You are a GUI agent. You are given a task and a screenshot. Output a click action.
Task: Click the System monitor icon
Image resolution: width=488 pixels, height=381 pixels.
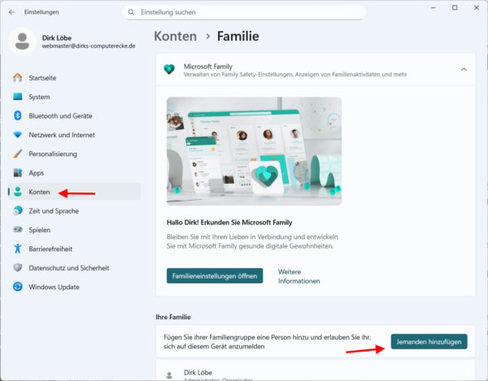tap(18, 97)
